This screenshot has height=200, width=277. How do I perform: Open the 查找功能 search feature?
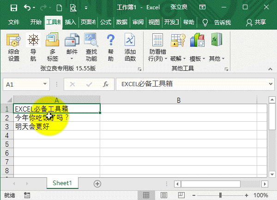[x=91, y=47]
